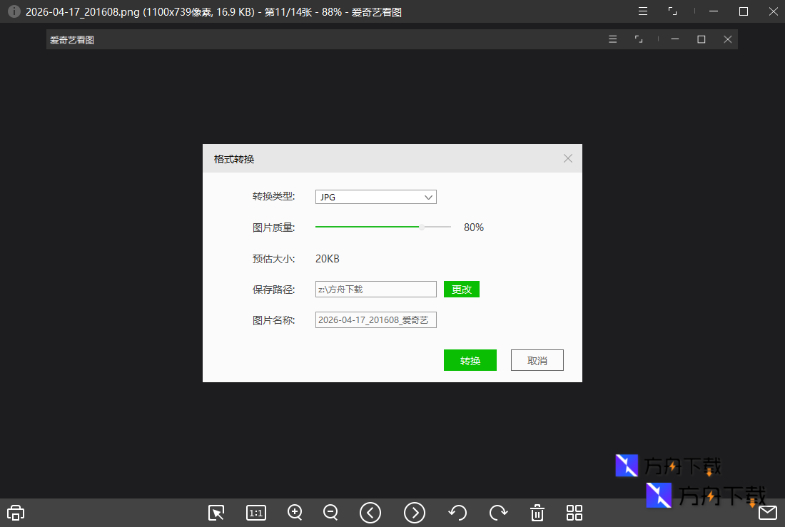Click 更改 to change save path

coord(461,289)
